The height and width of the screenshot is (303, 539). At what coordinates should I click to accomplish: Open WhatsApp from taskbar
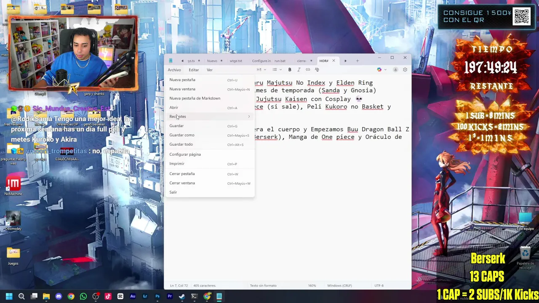(83, 297)
